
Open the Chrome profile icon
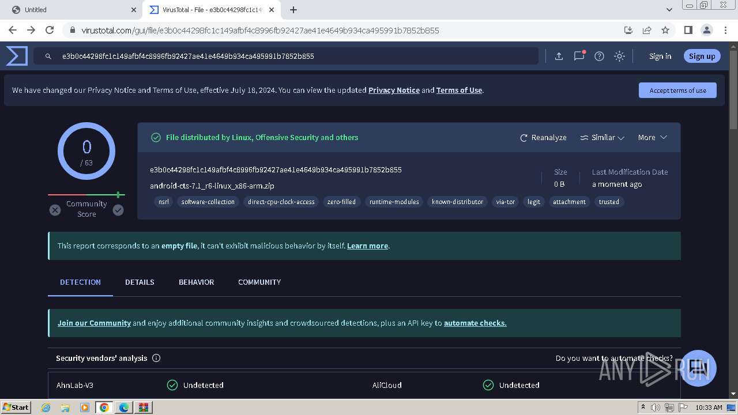pos(706,31)
